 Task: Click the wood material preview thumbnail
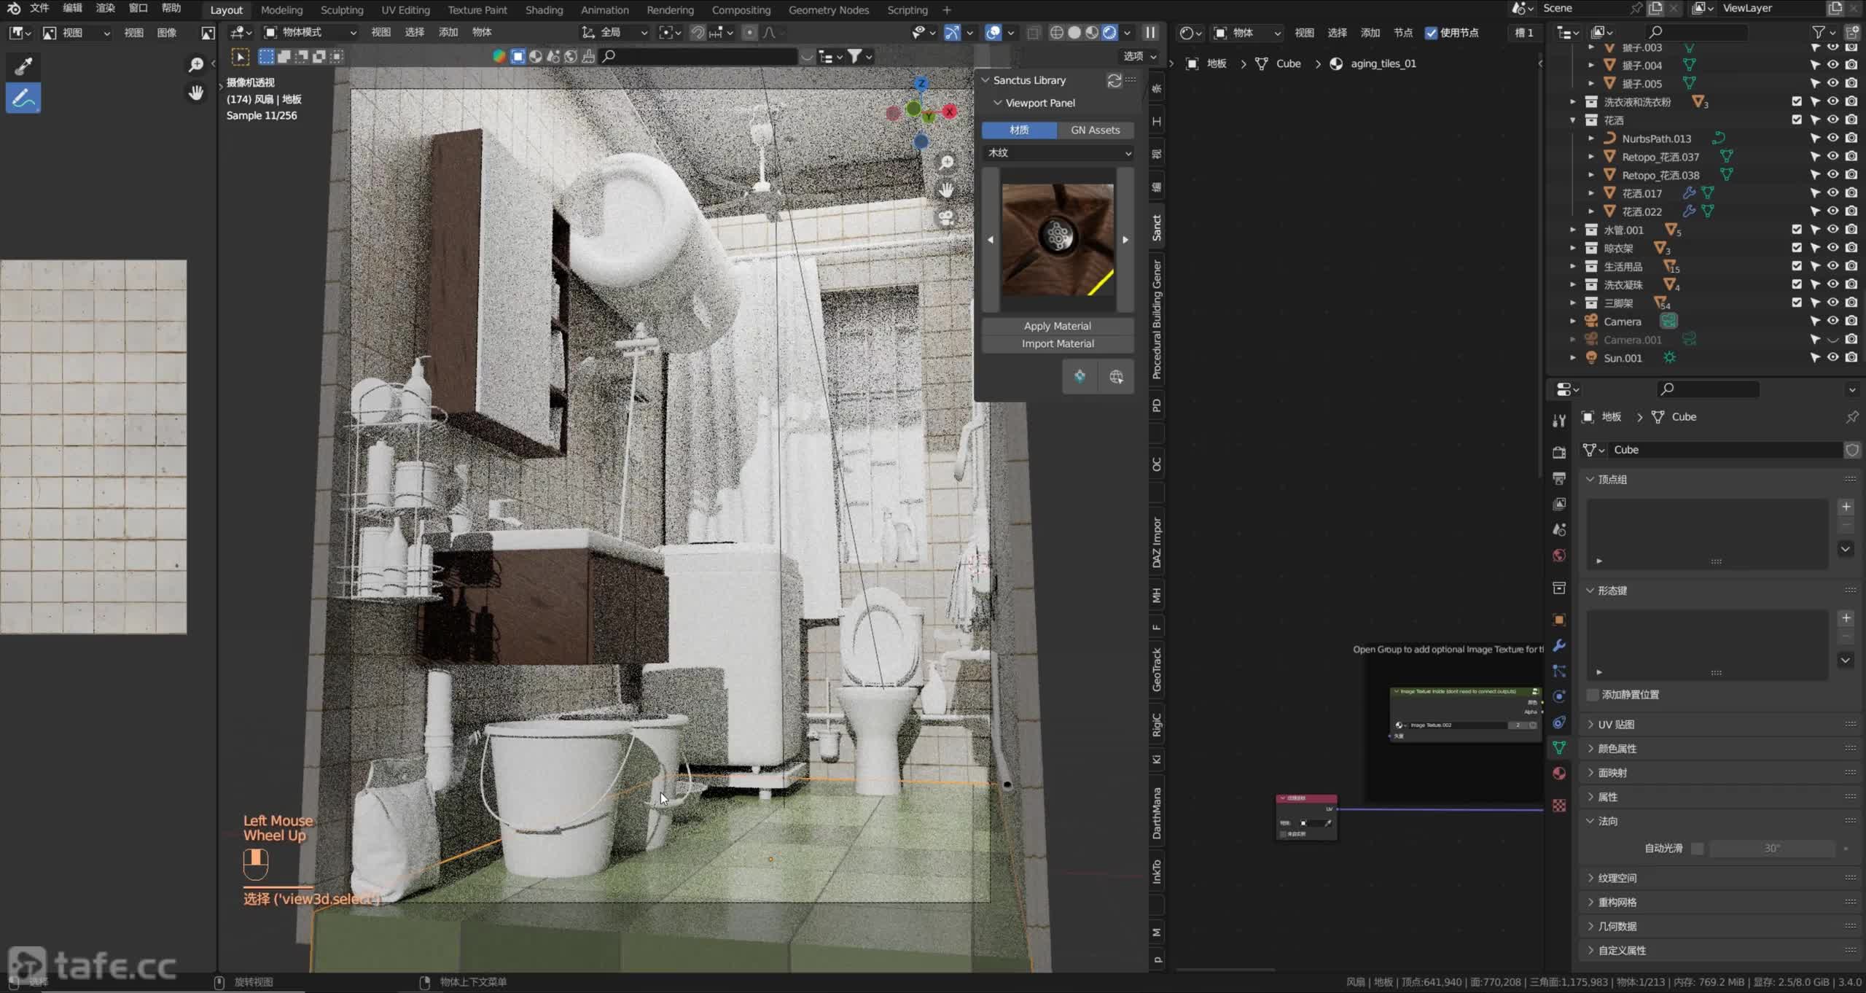1058,240
